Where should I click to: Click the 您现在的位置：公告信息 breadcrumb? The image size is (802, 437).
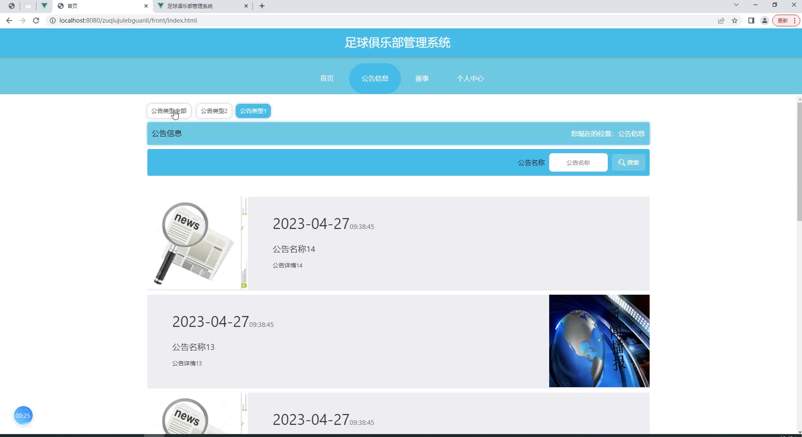(x=608, y=134)
